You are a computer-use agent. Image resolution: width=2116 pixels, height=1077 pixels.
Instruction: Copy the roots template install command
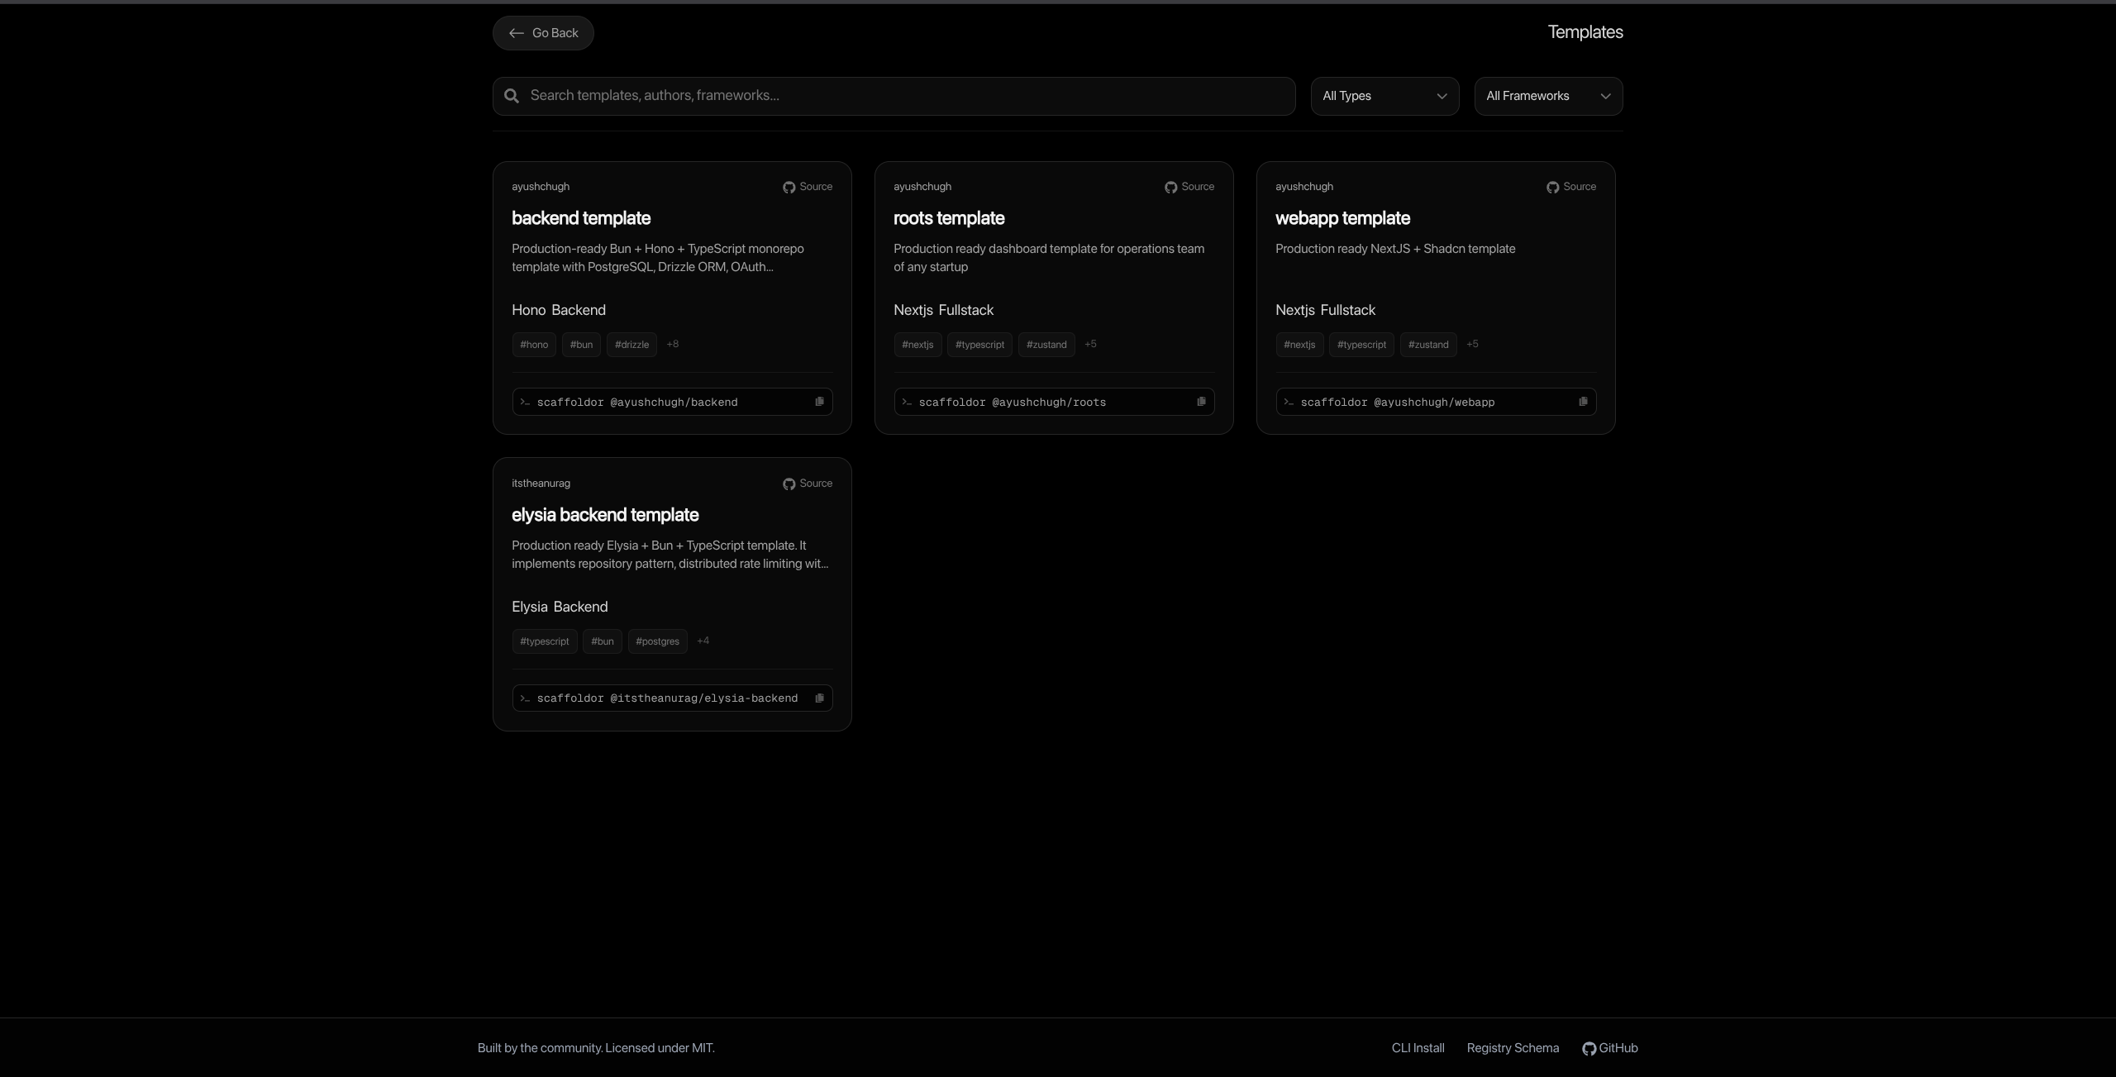1201,402
